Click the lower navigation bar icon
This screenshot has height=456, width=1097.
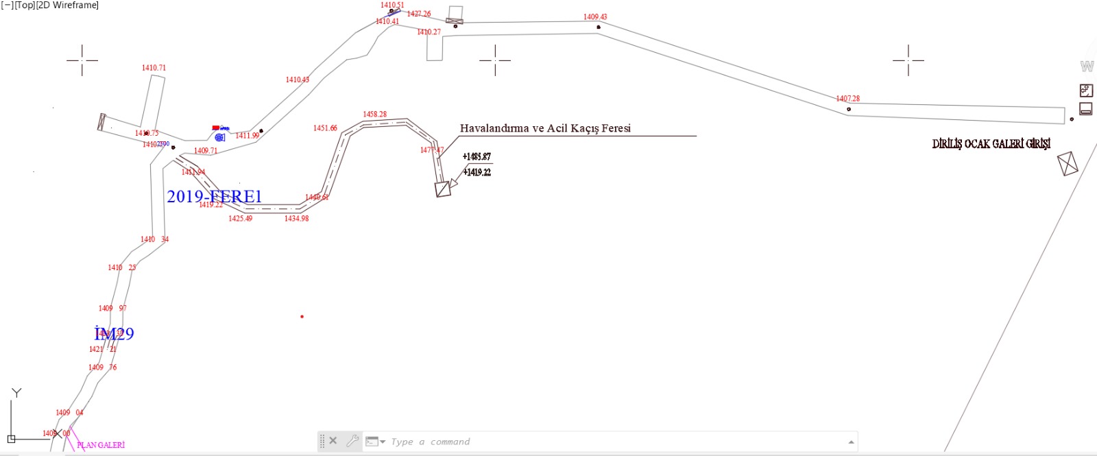click(1086, 108)
